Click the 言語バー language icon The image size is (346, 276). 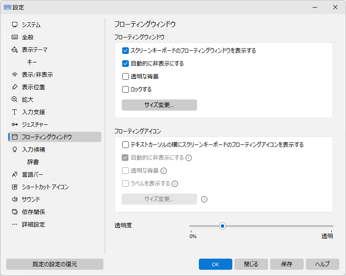coord(15,174)
